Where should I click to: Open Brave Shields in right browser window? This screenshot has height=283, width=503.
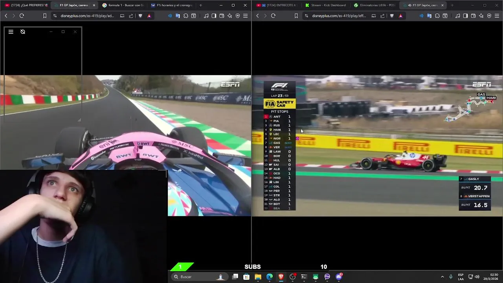[x=392, y=16]
